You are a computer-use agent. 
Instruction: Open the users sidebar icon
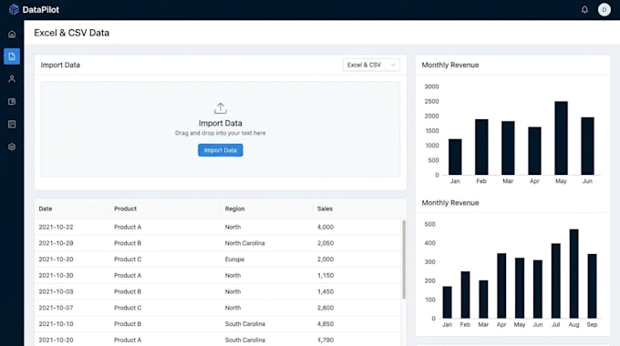click(12, 79)
